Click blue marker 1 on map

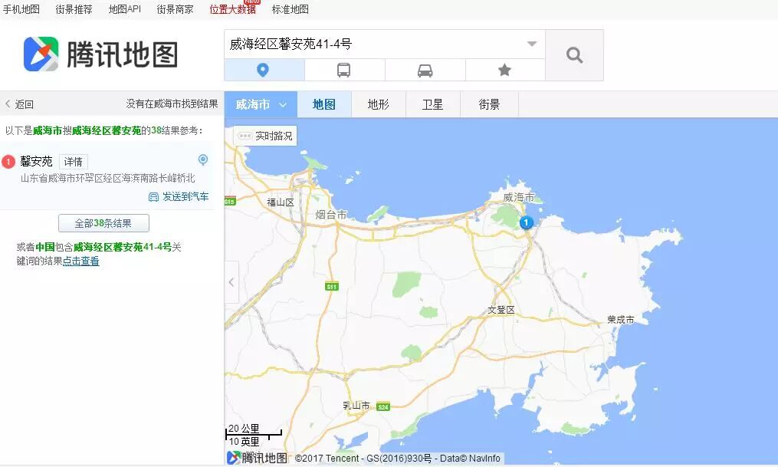click(x=527, y=222)
